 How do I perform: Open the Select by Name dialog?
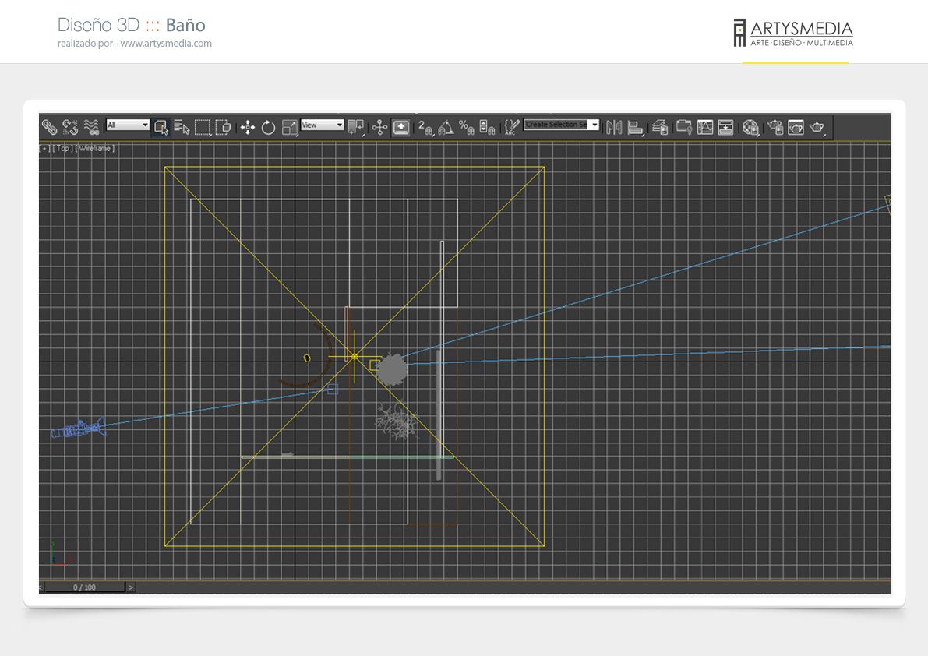pos(182,127)
